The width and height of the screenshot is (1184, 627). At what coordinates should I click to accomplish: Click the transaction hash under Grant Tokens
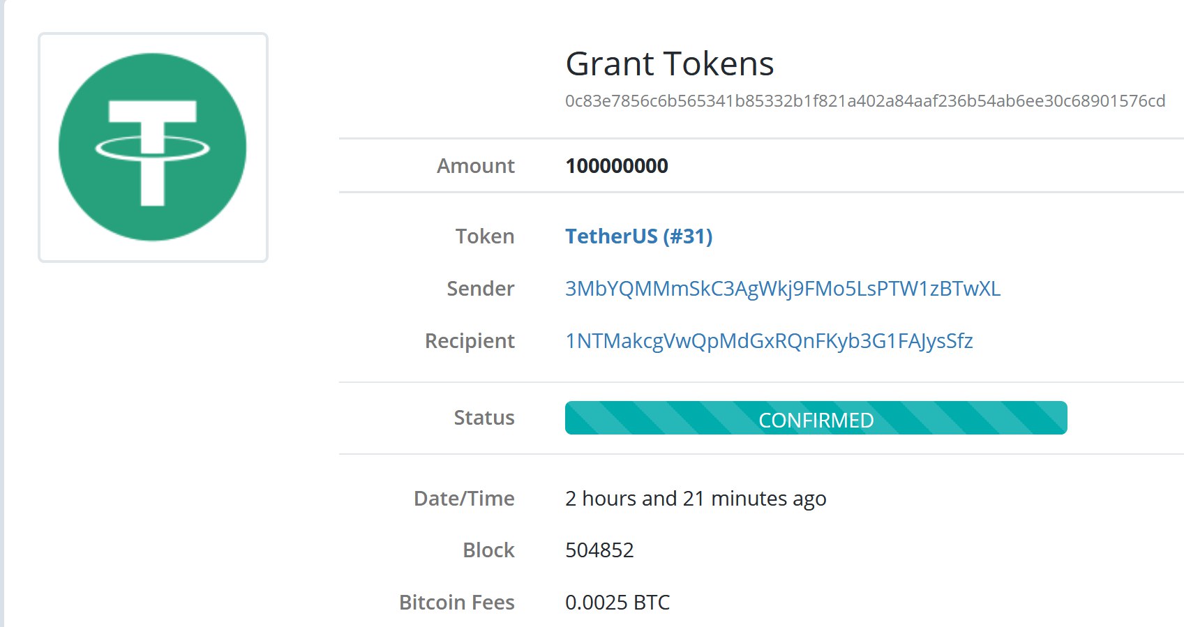864,101
